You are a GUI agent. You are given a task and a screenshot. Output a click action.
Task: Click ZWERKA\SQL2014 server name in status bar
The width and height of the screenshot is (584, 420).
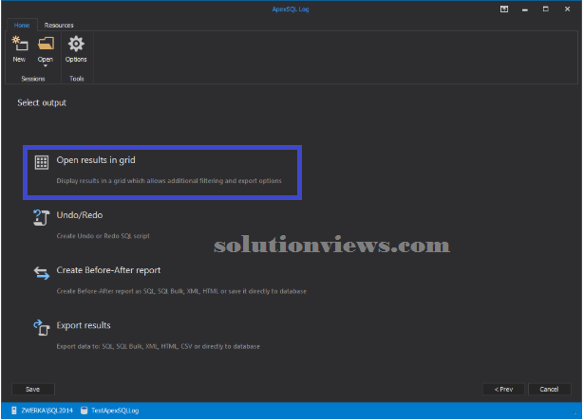47,411
